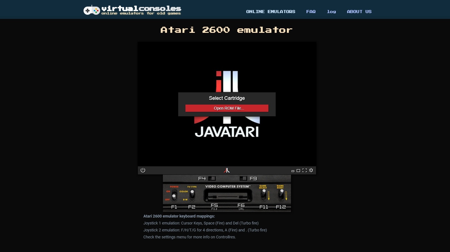Enlarge the emulator screen size
450x252 pixels.
click(x=298, y=171)
